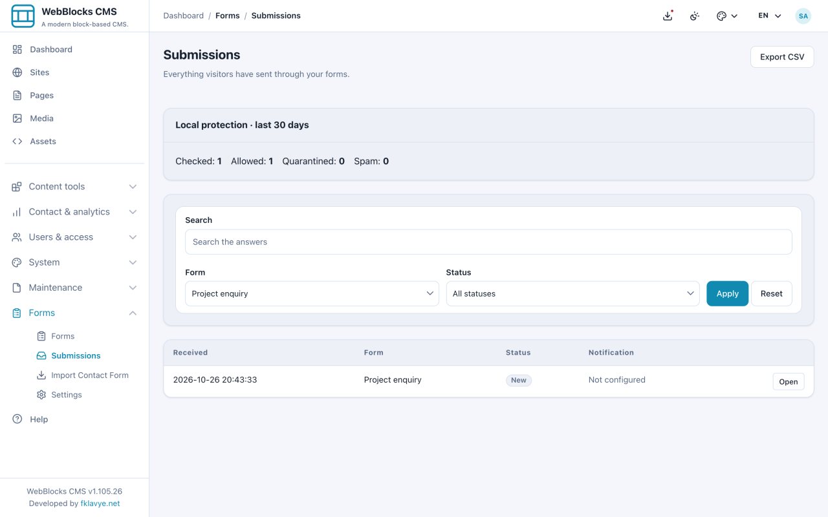
Task: Click the WebBlocks CMS logo
Action: point(23,16)
